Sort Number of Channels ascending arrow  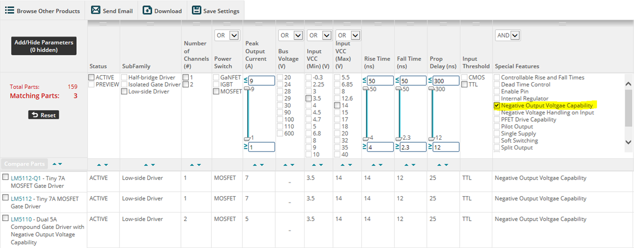[192, 165]
